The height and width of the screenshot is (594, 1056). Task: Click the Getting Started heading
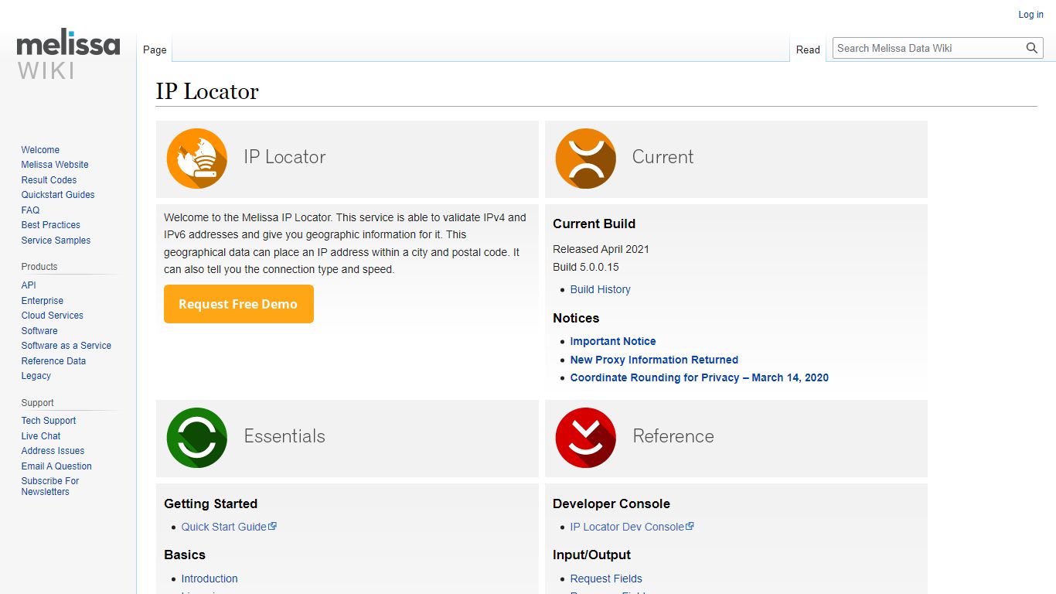(x=210, y=504)
